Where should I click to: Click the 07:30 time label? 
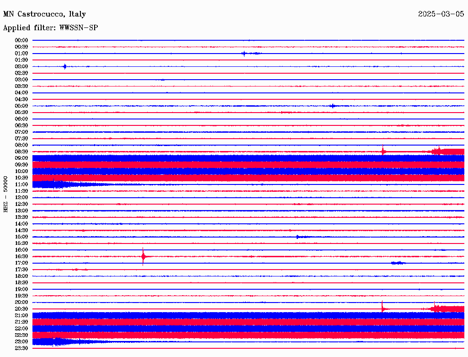click(21, 138)
